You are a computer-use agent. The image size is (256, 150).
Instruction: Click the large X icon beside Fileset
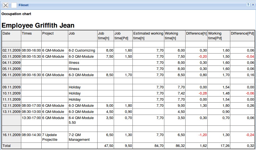[x=6, y=5]
